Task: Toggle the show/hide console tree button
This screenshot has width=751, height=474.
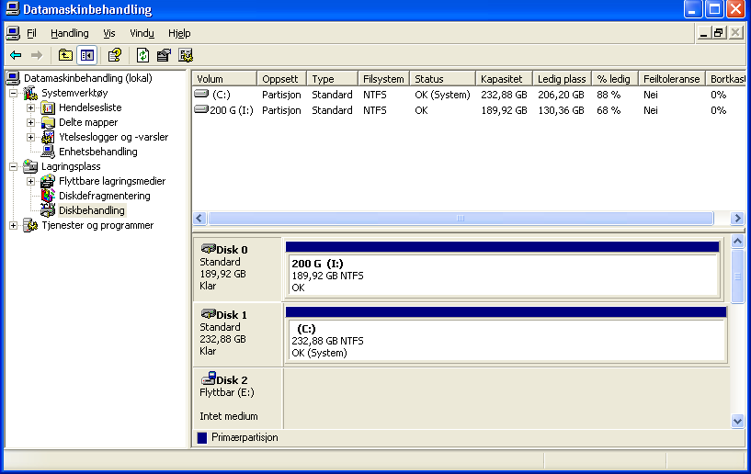Action: pyautogui.click(x=86, y=55)
